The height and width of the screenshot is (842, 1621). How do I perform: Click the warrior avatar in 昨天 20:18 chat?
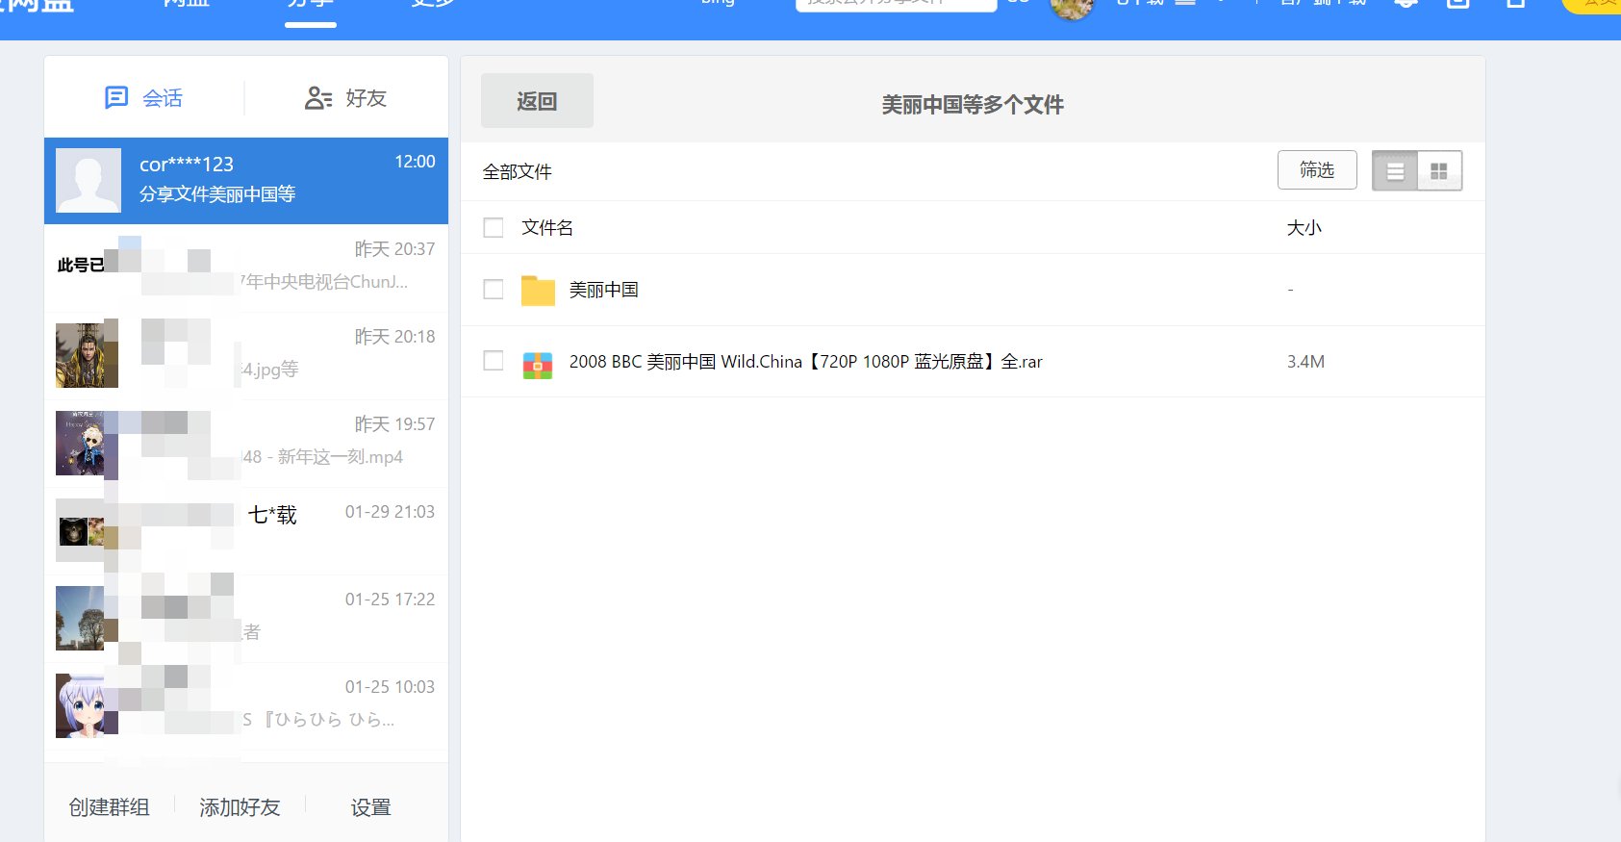coord(87,355)
